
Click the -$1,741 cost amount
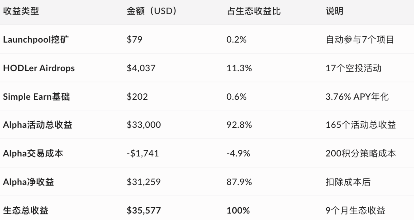click(141, 154)
